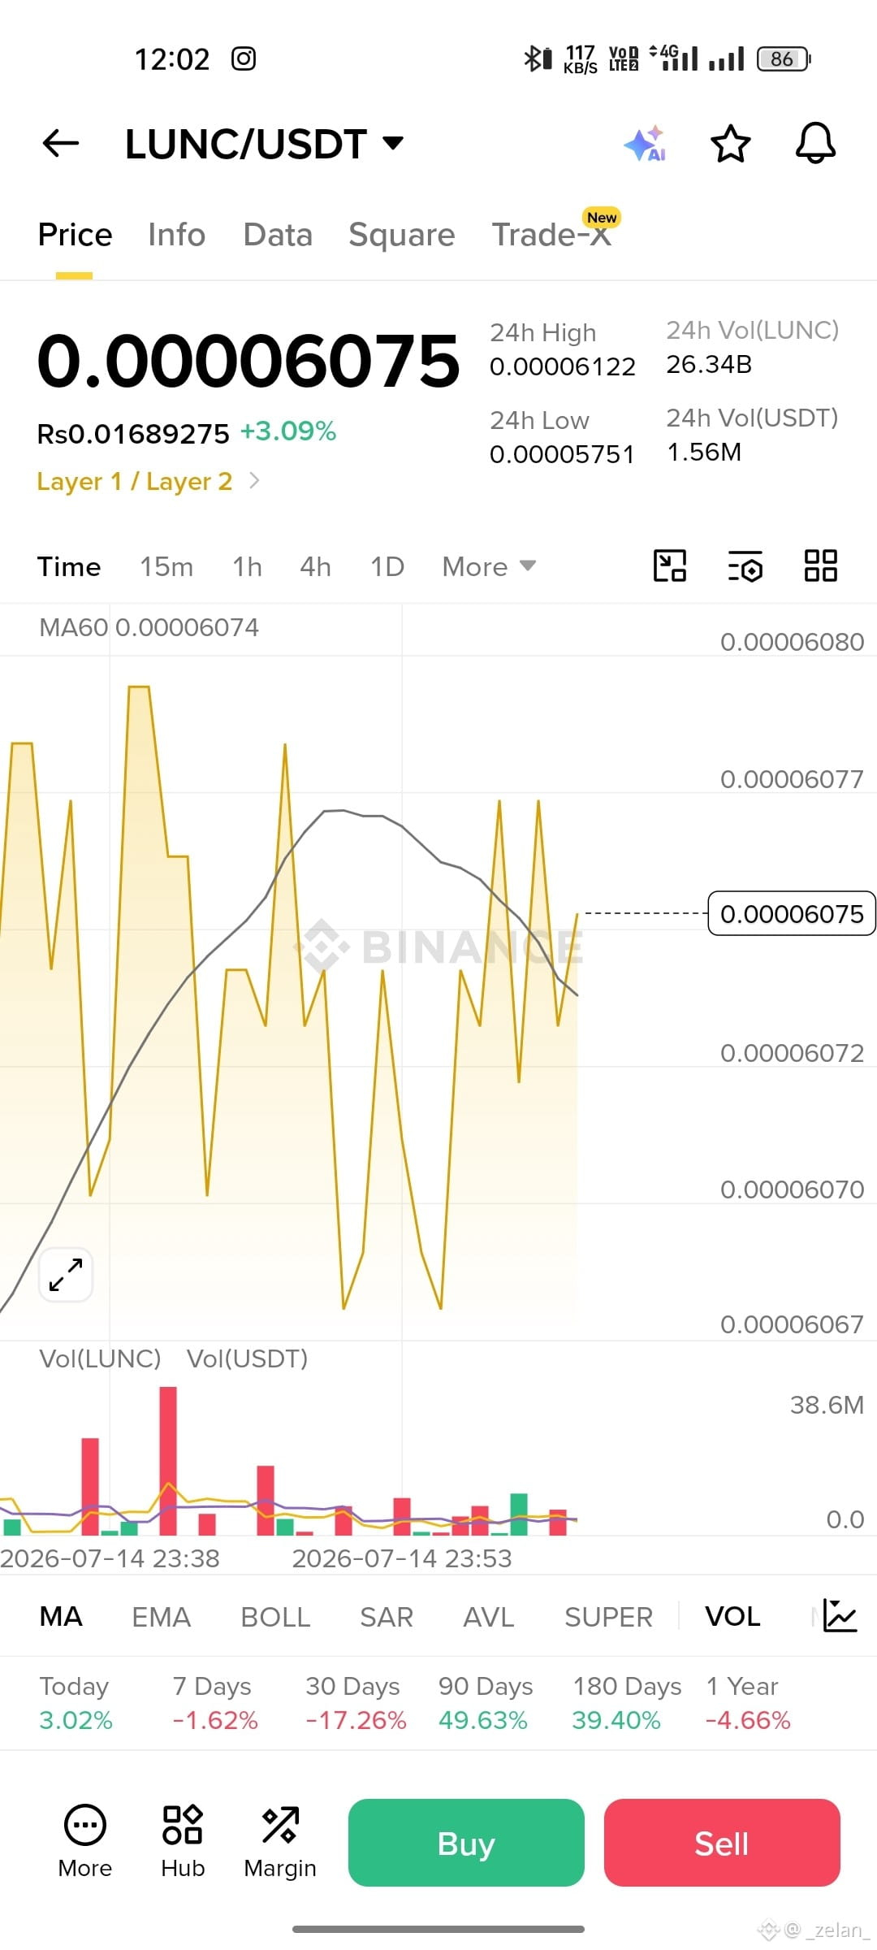
Task: Toggle the BOLL indicator
Action: (x=275, y=1616)
